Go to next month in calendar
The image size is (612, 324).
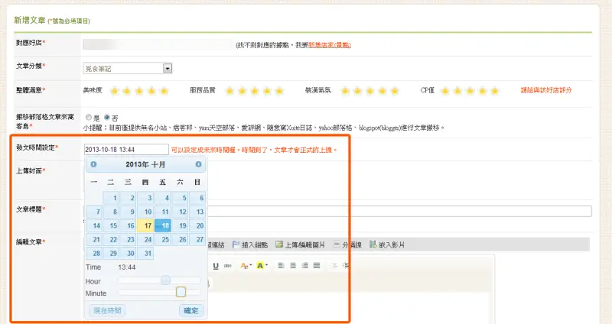pos(198,164)
